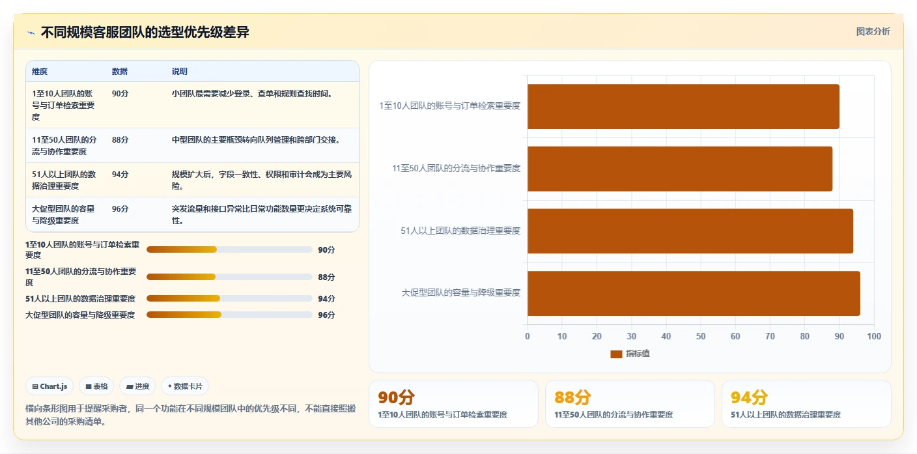Click chart axis label 1至10人团队的账号与订单检索重要度
The image size is (917, 454).
point(450,106)
